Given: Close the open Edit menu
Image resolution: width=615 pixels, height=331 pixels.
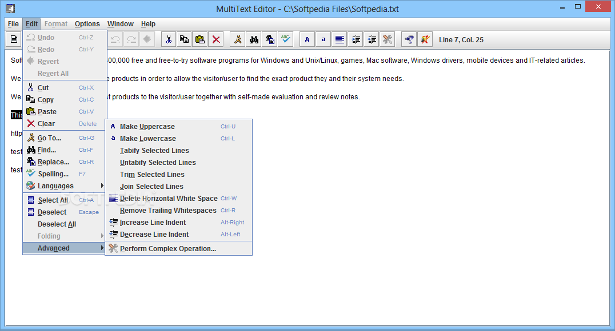Looking at the screenshot, I should click(31, 24).
